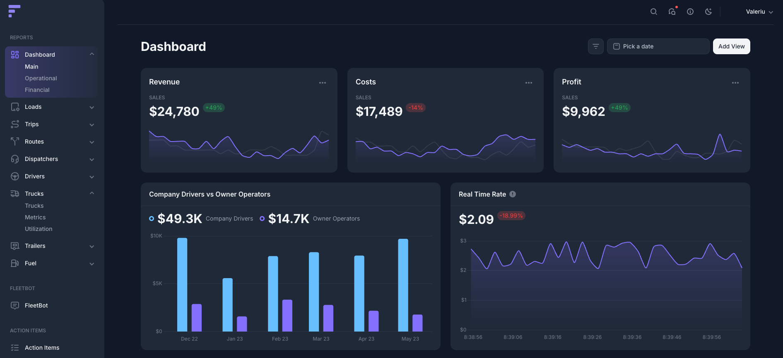
Task: Click the filter icon beside date picker
Action: [x=595, y=46]
